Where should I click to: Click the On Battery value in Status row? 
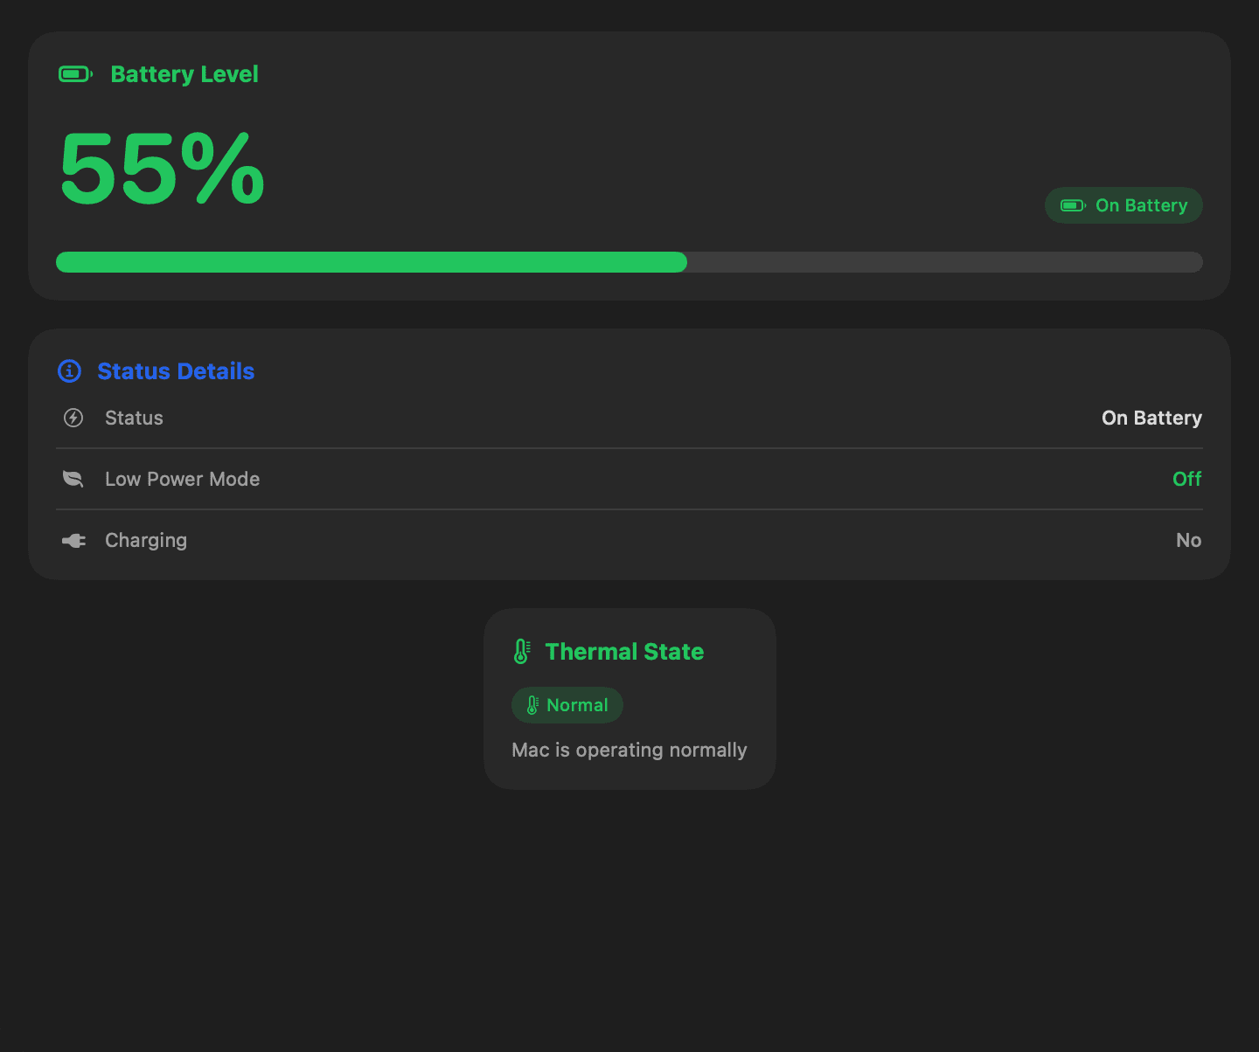coord(1151,418)
